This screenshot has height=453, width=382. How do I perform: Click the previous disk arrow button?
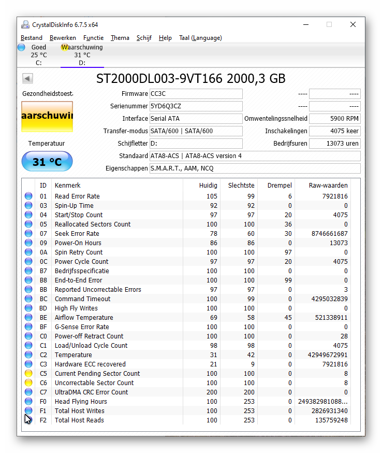[27, 79]
